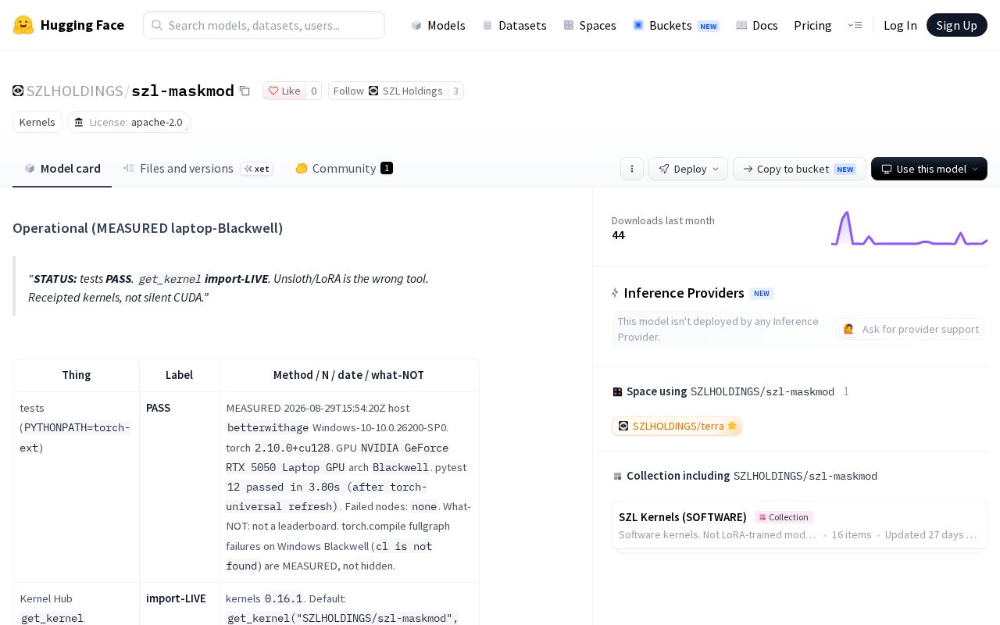This screenshot has height=625, width=1000.
Task: Focus the search models input field
Action: click(264, 25)
